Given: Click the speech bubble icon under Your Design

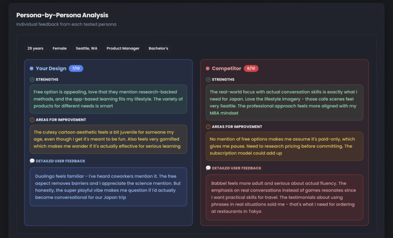Looking at the screenshot, I should tap(32, 161).
